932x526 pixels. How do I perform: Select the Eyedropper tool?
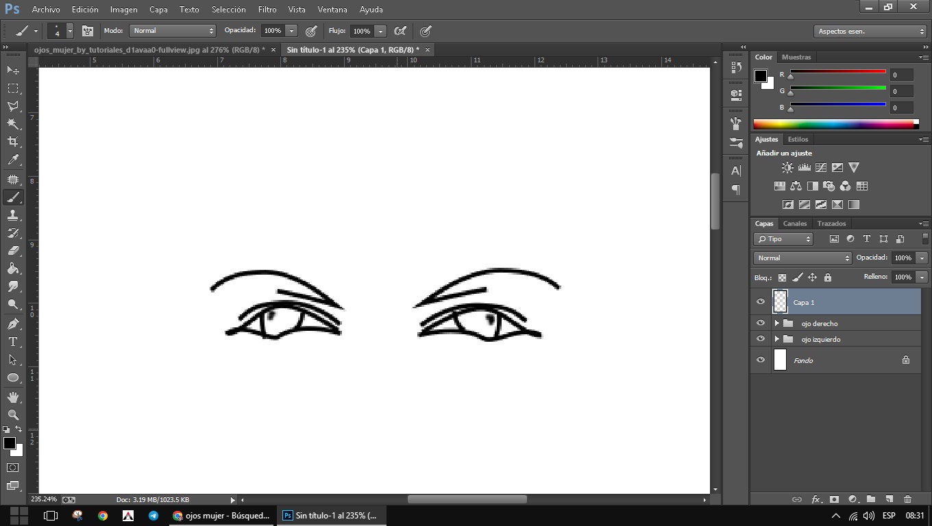coord(13,160)
